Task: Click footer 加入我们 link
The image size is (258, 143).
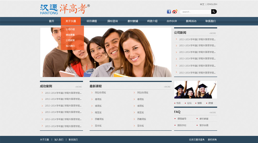Action: tap(59, 140)
